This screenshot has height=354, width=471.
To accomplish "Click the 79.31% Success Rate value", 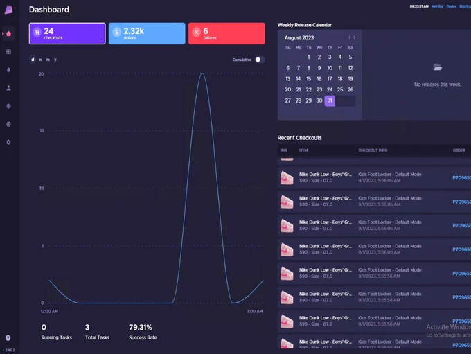I will click(141, 327).
